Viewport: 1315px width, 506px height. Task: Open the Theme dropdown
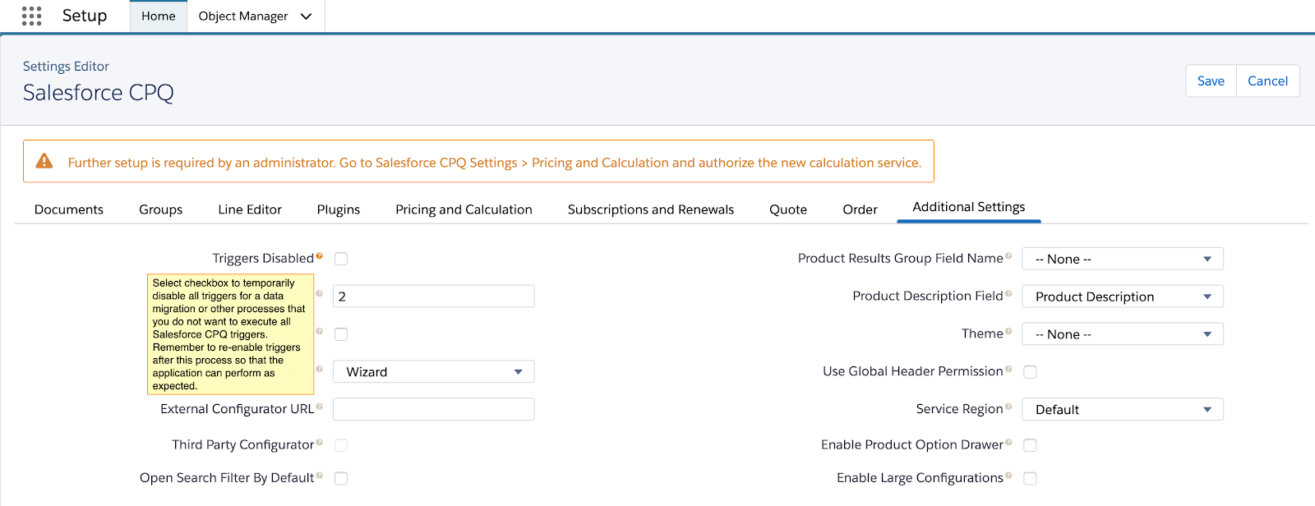1123,334
